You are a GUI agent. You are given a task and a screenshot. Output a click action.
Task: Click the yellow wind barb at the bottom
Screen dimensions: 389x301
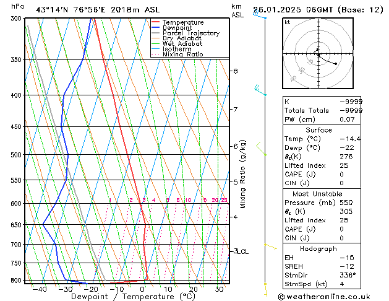tap(266, 286)
